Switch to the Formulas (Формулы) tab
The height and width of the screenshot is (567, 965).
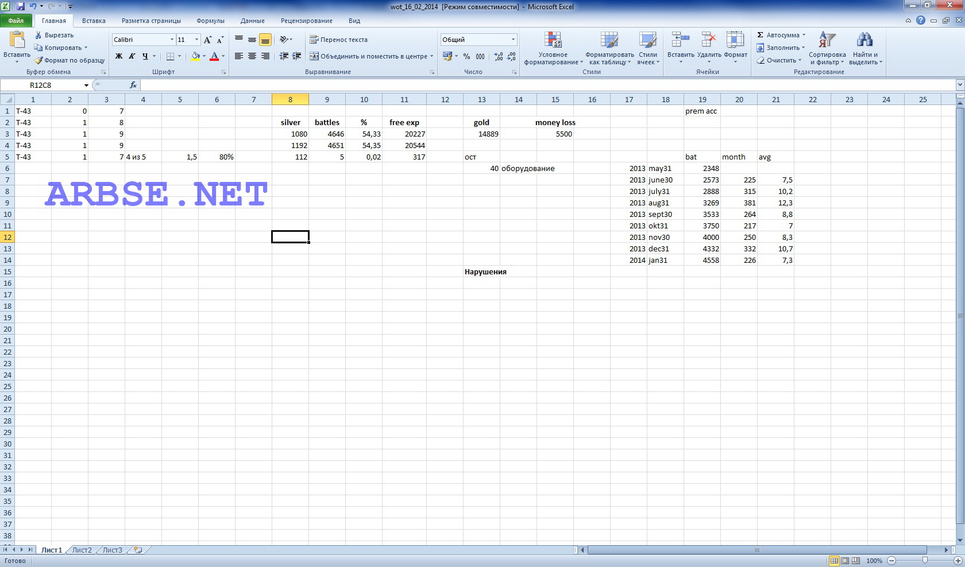[x=210, y=21]
